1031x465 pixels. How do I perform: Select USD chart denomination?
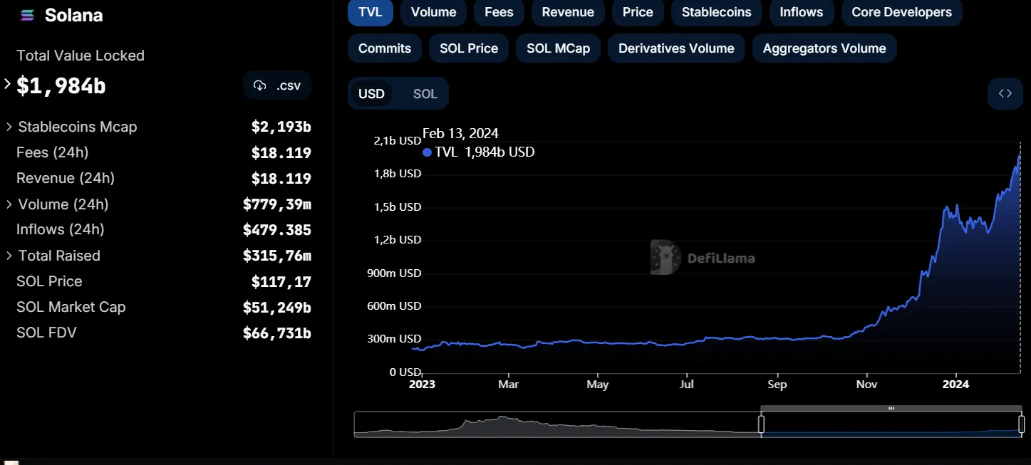coord(371,94)
